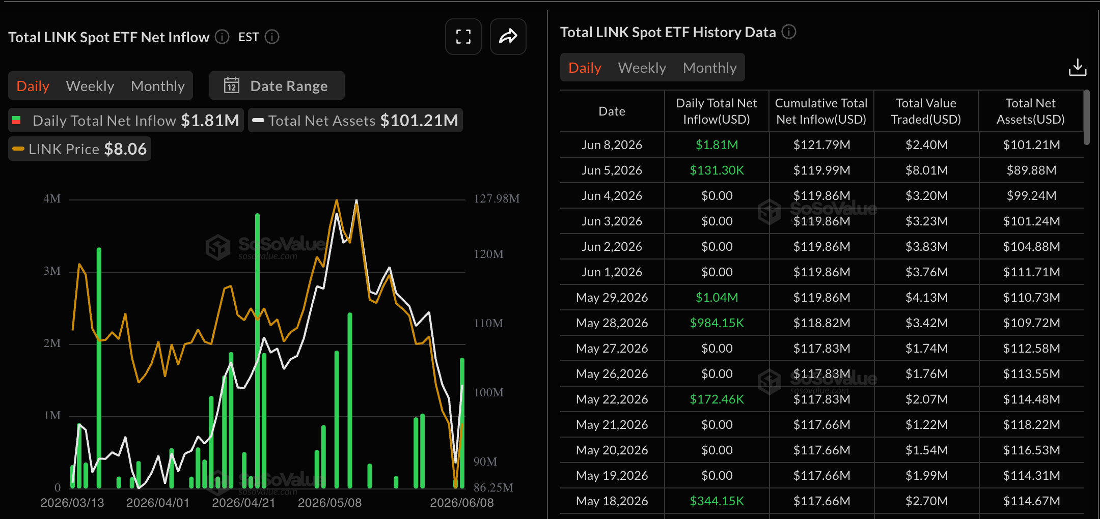The height and width of the screenshot is (519, 1100).
Task: Click the $121.79M cumulative inflow cell
Action: (x=822, y=145)
